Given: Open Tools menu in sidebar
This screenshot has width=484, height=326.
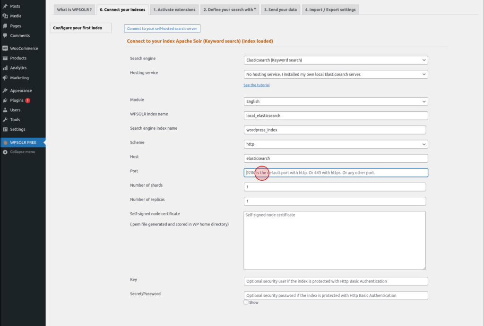Looking at the screenshot, I should tap(15, 119).
